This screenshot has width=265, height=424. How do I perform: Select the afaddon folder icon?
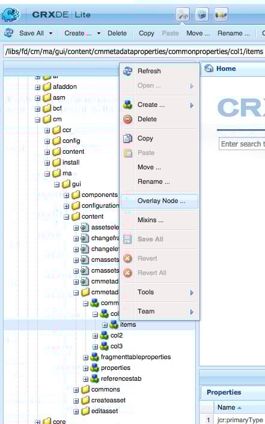coord(47,86)
